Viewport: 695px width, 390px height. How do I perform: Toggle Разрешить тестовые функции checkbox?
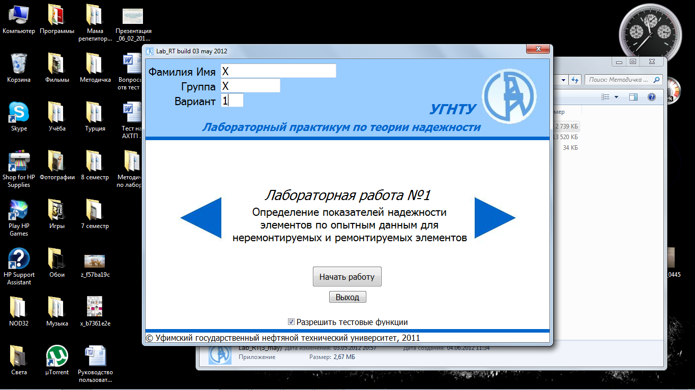(292, 321)
